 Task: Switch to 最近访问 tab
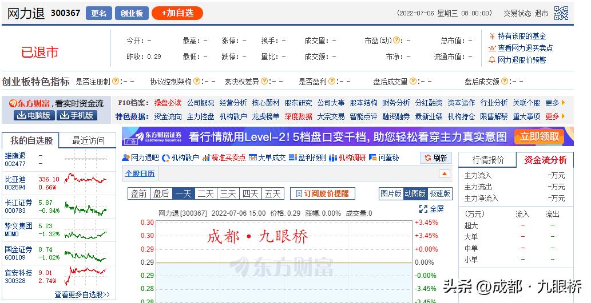88,140
